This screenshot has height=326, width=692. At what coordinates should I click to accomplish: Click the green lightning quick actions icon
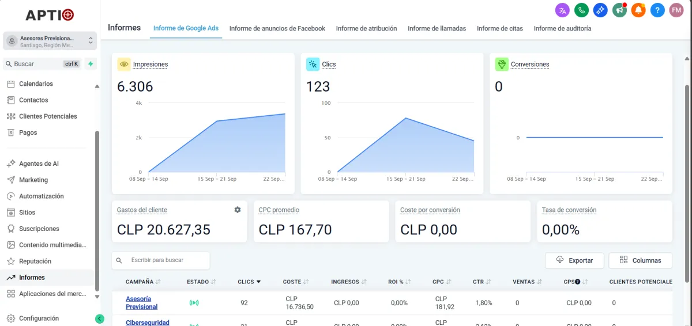click(x=91, y=64)
